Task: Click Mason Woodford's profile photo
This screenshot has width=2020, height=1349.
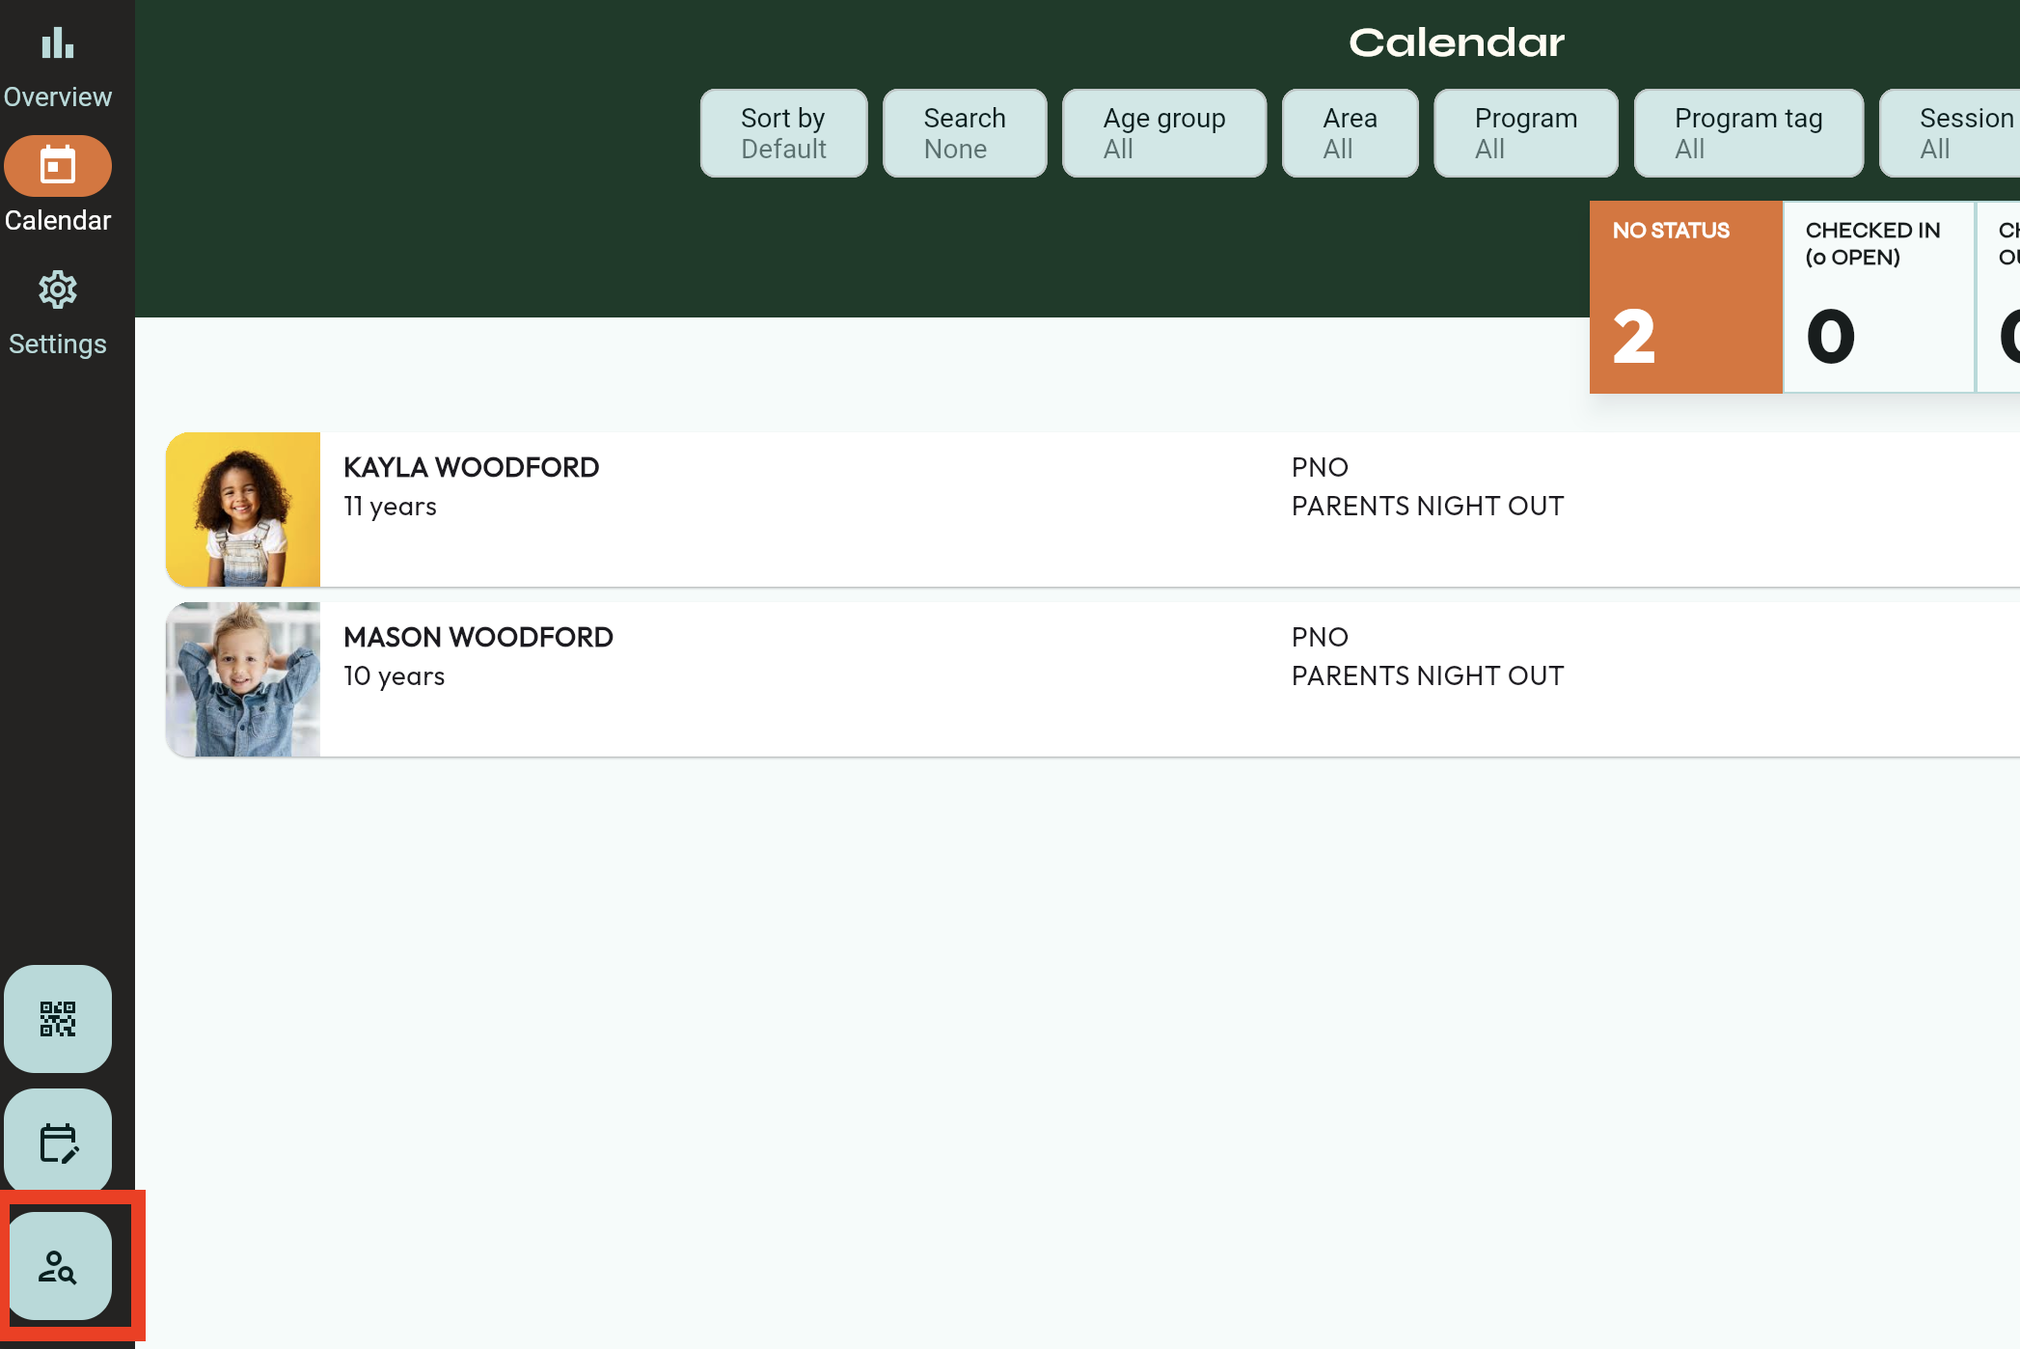Action: coord(243,679)
